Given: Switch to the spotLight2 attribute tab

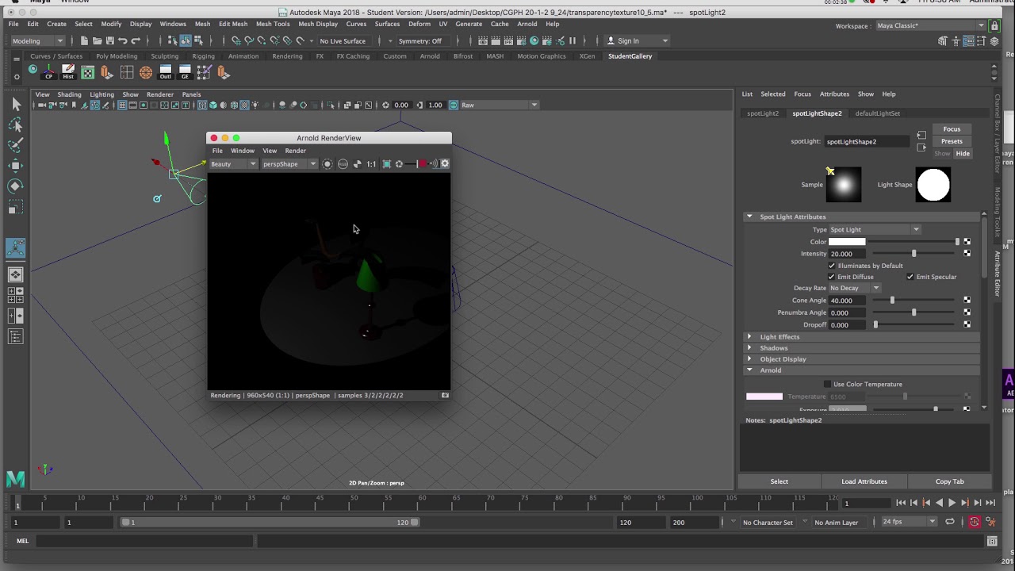Looking at the screenshot, I should (x=763, y=113).
